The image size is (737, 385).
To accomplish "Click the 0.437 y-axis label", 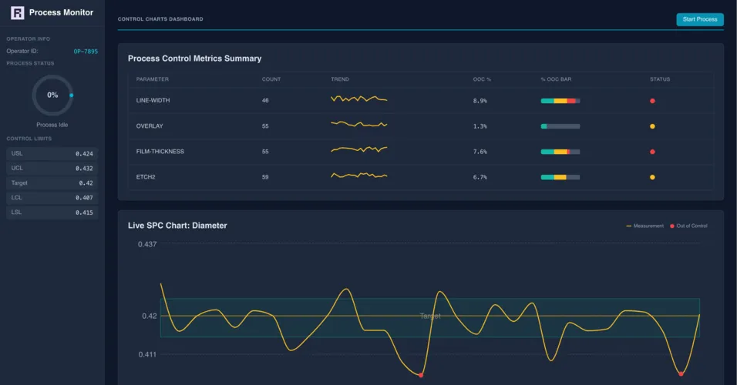I will point(147,244).
